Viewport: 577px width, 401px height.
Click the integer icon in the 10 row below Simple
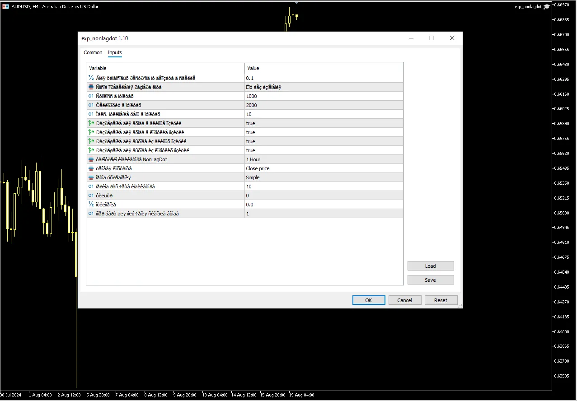click(x=91, y=187)
